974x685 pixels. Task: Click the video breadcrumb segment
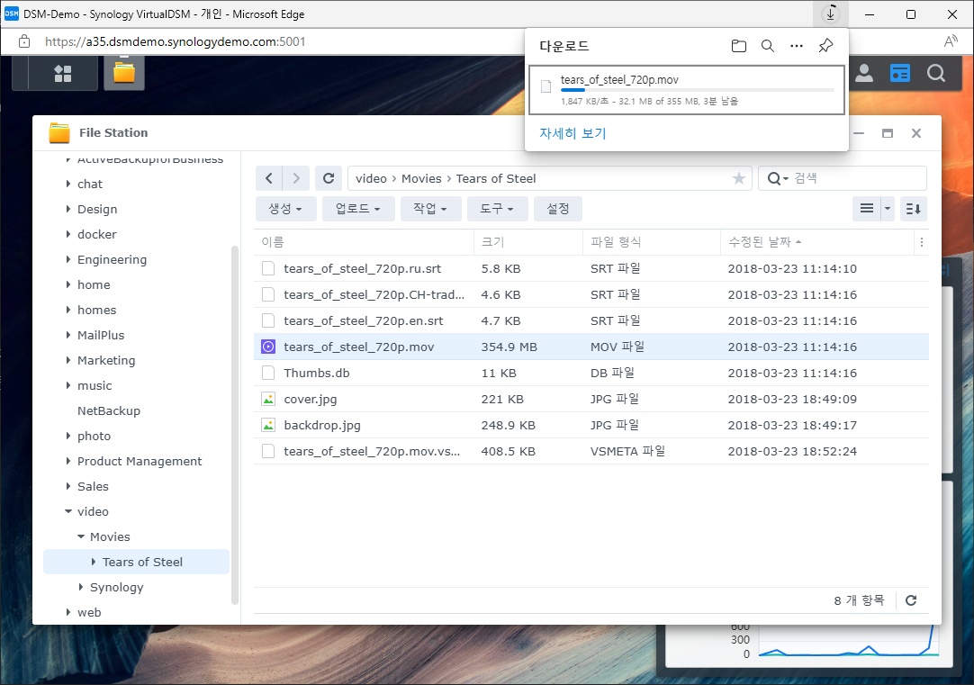pyautogui.click(x=371, y=179)
